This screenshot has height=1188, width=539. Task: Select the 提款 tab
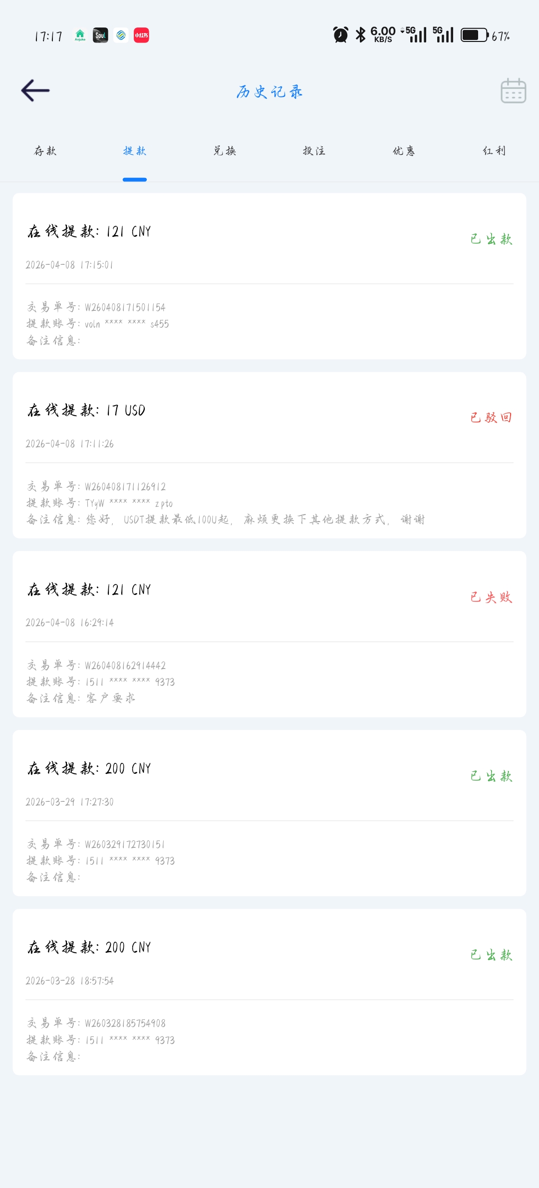tap(135, 151)
